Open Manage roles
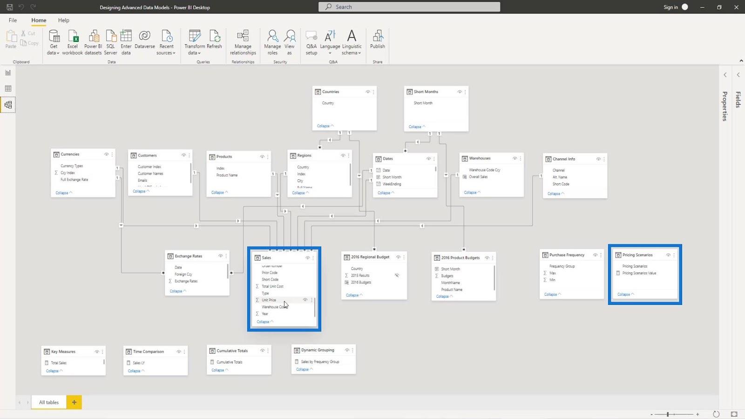 click(x=272, y=42)
